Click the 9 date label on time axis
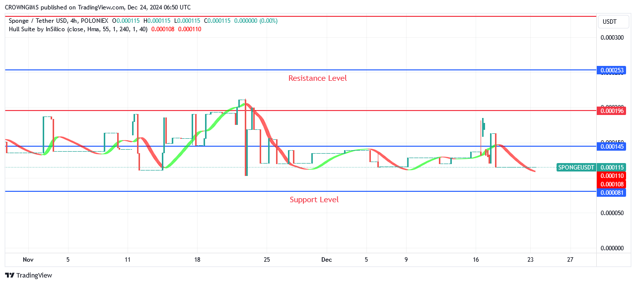Screen dimensions: 636x284 [406, 259]
